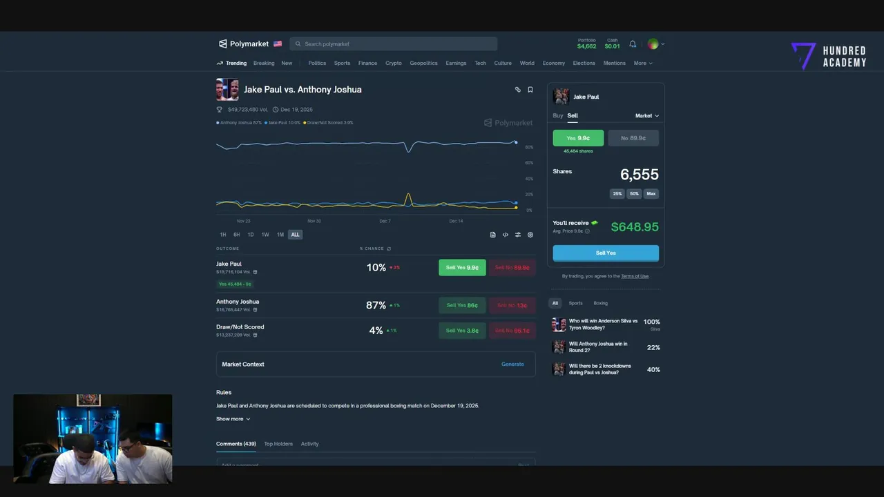This screenshot has height=497, width=884.
Task: Go to the Geopolitics category
Action: coord(423,63)
